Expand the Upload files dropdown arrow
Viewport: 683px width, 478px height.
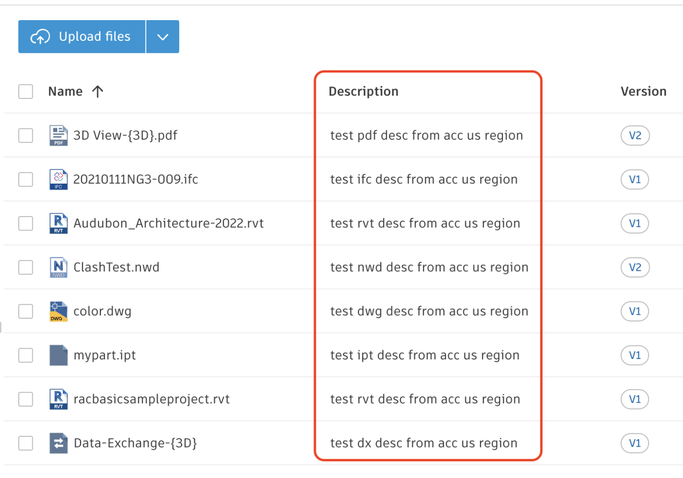click(163, 37)
